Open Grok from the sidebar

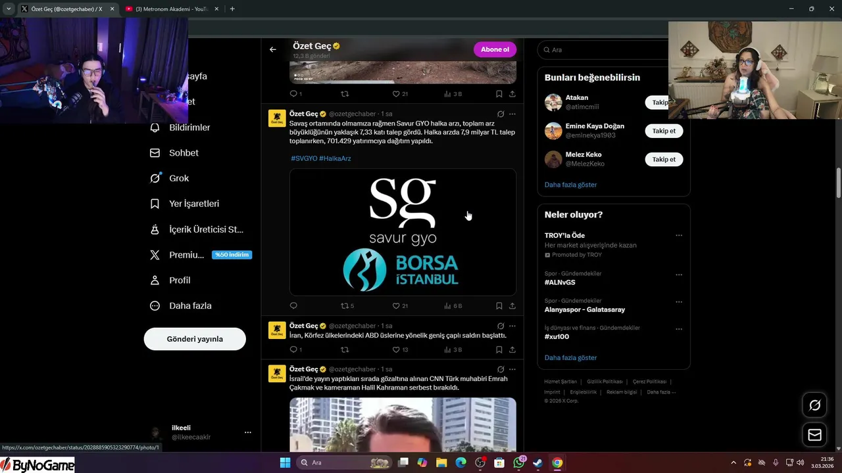click(x=170, y=178)
